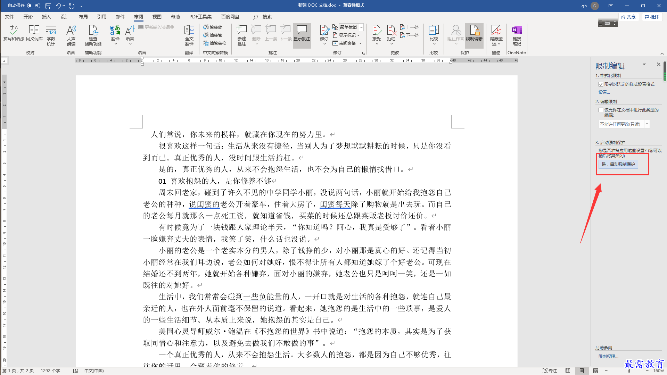Open the 限制权限... link
The height and width of the screenshot is (375, 667).
click(608, 357)
